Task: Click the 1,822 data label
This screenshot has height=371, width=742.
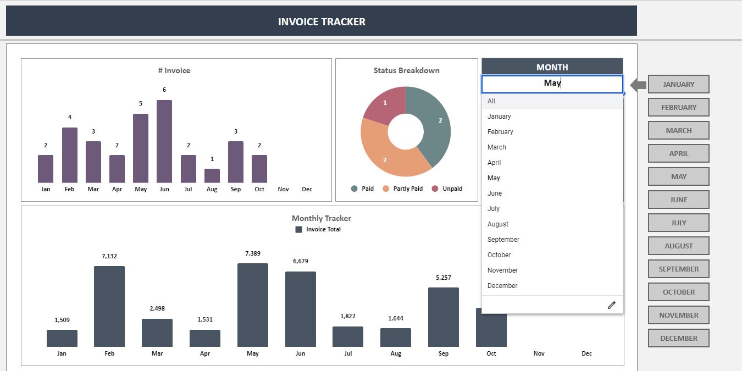Action: tap(348, 316)
